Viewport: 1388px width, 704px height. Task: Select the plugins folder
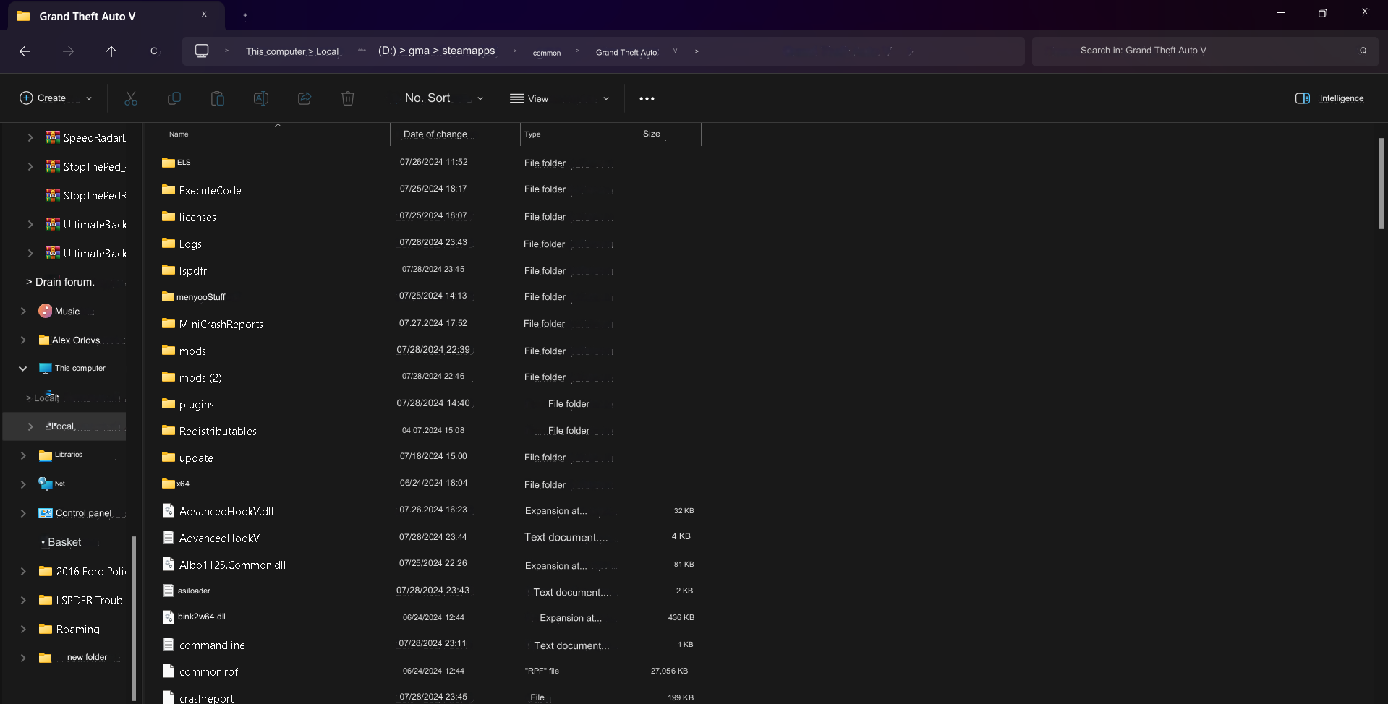pos(197,405)
